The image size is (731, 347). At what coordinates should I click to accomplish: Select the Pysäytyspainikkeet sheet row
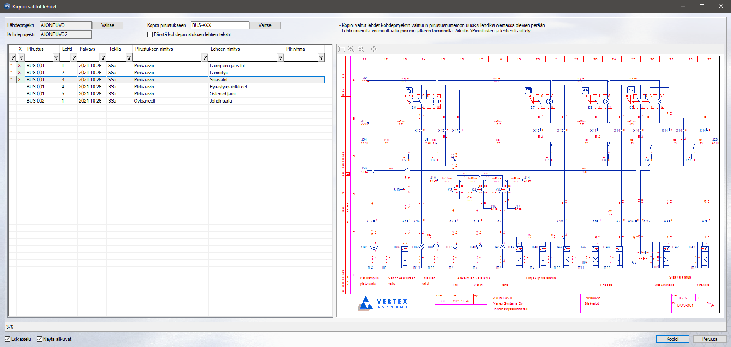pyautogui.click(x=228, y=87)
